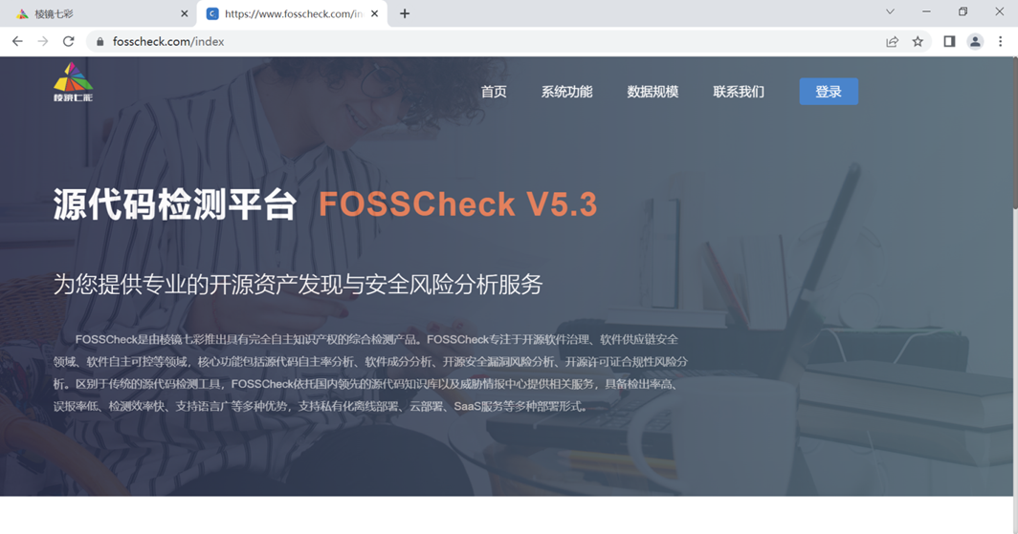Open the side panel icon

pyautogui.click(x=949, y=41)
